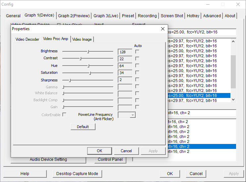This screenshot has width=246, height=182.
Task: Toggle the Backlight Comp Auto checkbox
Action: pos(137,100)
